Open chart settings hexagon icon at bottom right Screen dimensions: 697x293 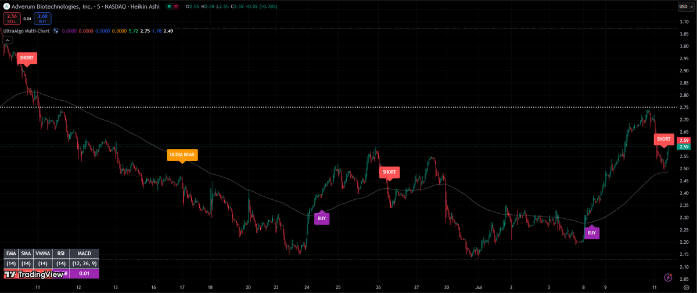[686, 287]
